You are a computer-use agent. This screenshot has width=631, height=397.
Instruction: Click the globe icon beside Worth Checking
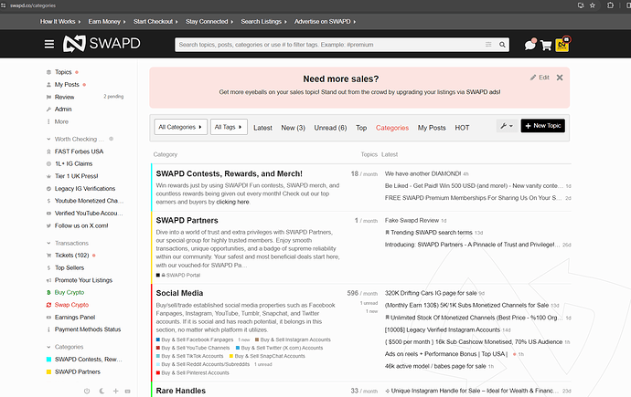tap(112, 139)
